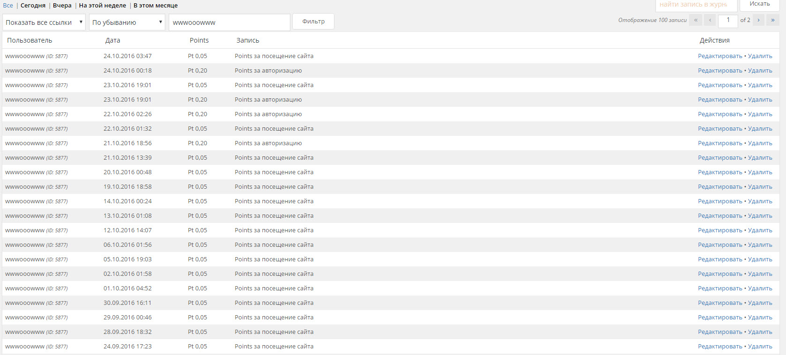
Task: Click the Искать search button
Action: tap(759, 4)
